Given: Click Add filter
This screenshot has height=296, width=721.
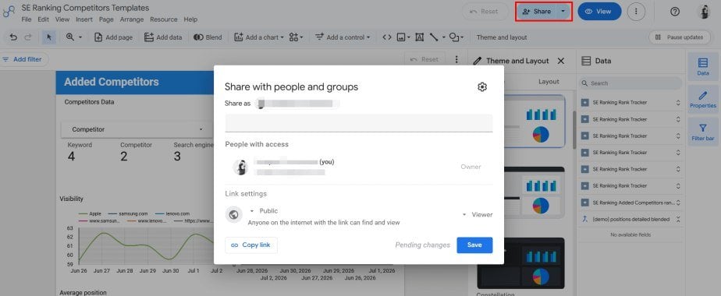Looking at the screenshot, I should point(23,59).
